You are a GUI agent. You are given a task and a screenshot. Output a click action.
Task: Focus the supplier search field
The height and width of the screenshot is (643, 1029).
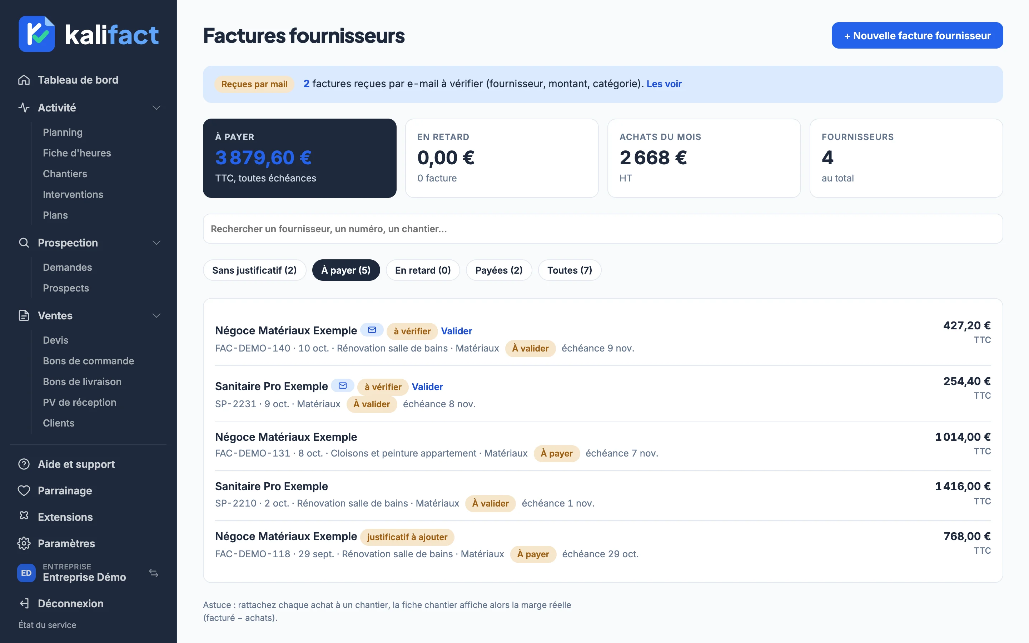[x=603, y=229]
